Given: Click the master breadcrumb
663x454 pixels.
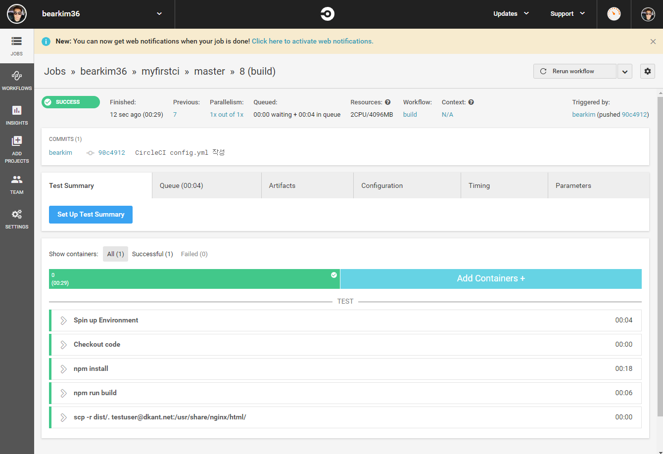Looking at the screenshot, I should tap(210, 71).
